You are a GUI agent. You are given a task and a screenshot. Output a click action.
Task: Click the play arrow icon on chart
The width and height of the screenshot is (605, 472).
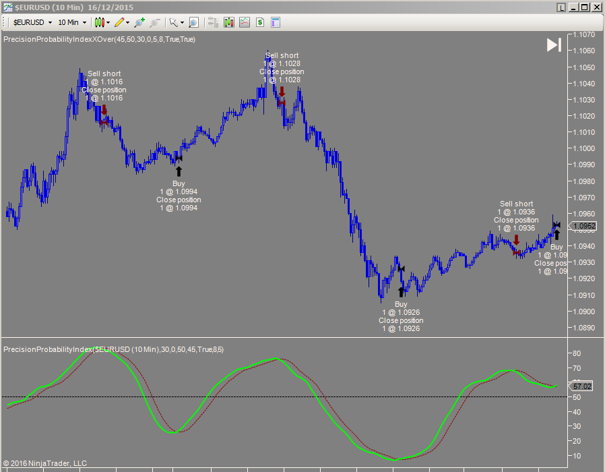554,45
